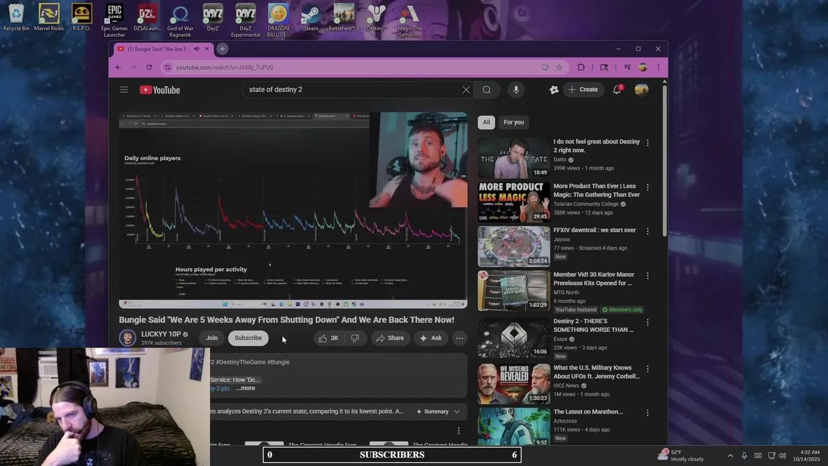Open Epic Games Launcher desktop icon
The width and height of the screenshot is (828, 466).
tap(114, 20)
